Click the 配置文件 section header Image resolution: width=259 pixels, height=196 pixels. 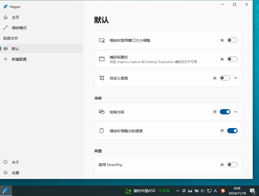pos(11,38)
